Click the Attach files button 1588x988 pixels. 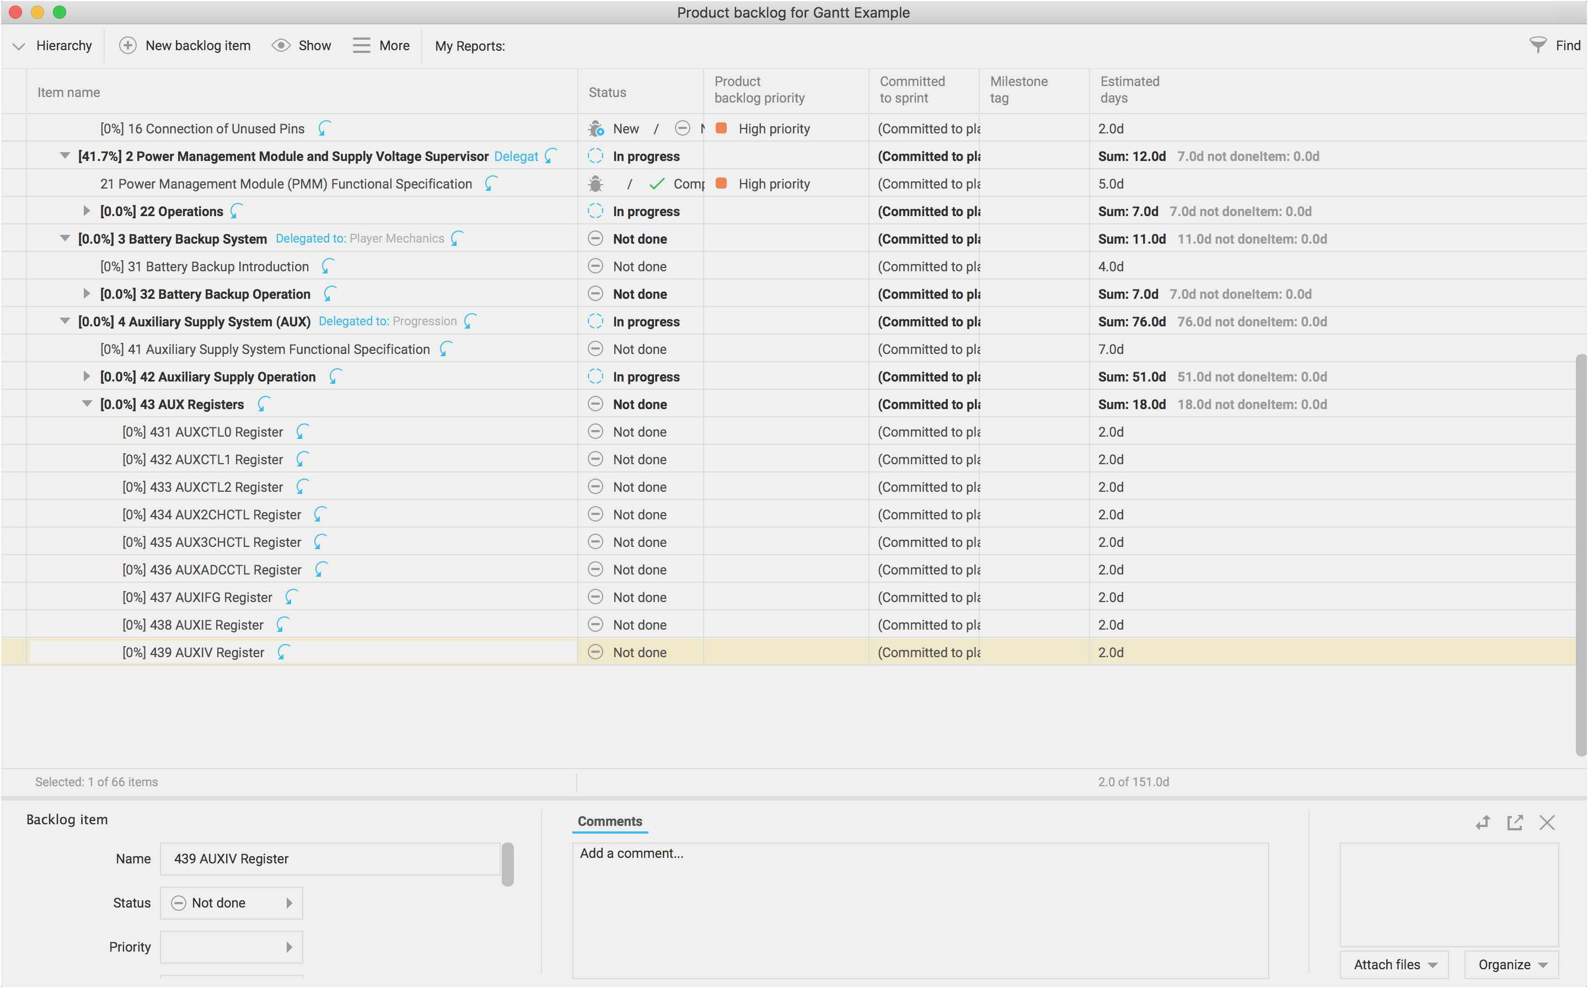[1394, 964]
